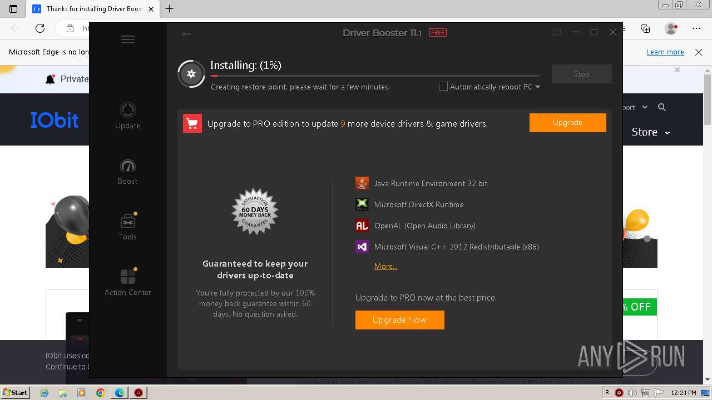Viewport: 712px width, 400px height.
Task: Open the Edge profile icon
Action: (671, 28)
